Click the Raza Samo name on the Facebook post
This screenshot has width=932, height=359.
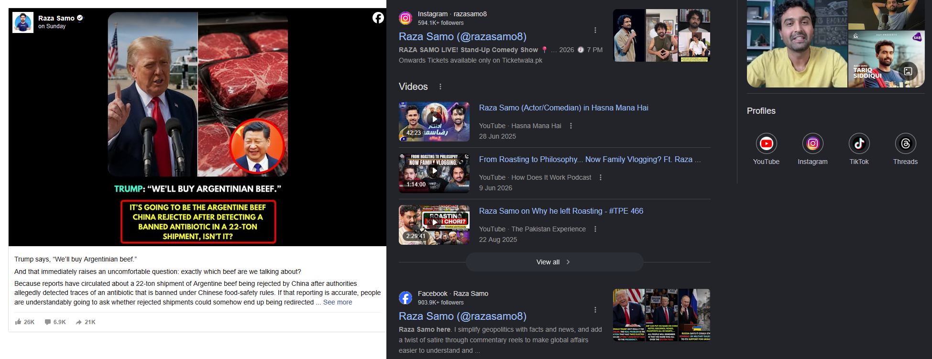click(x=56, y=18)
